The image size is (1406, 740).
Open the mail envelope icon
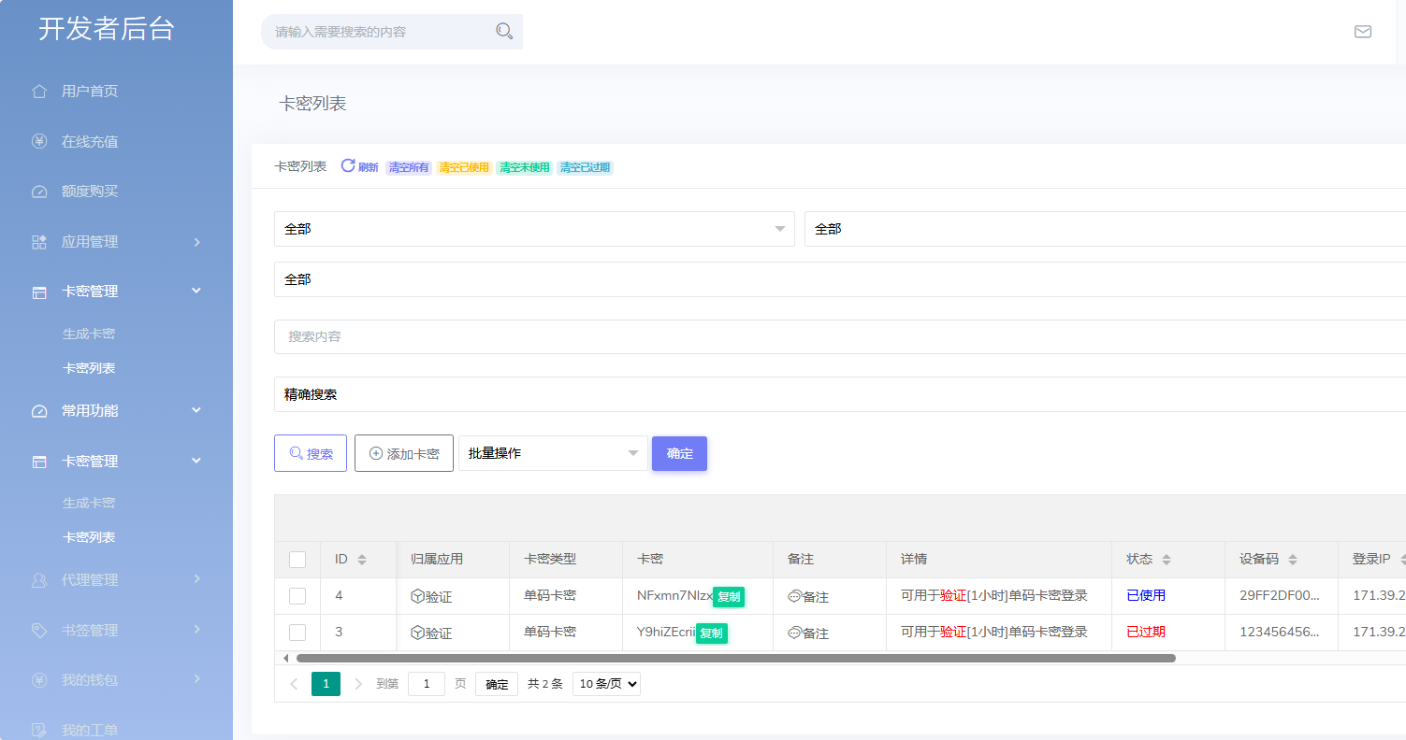[x=1363, y=32]
